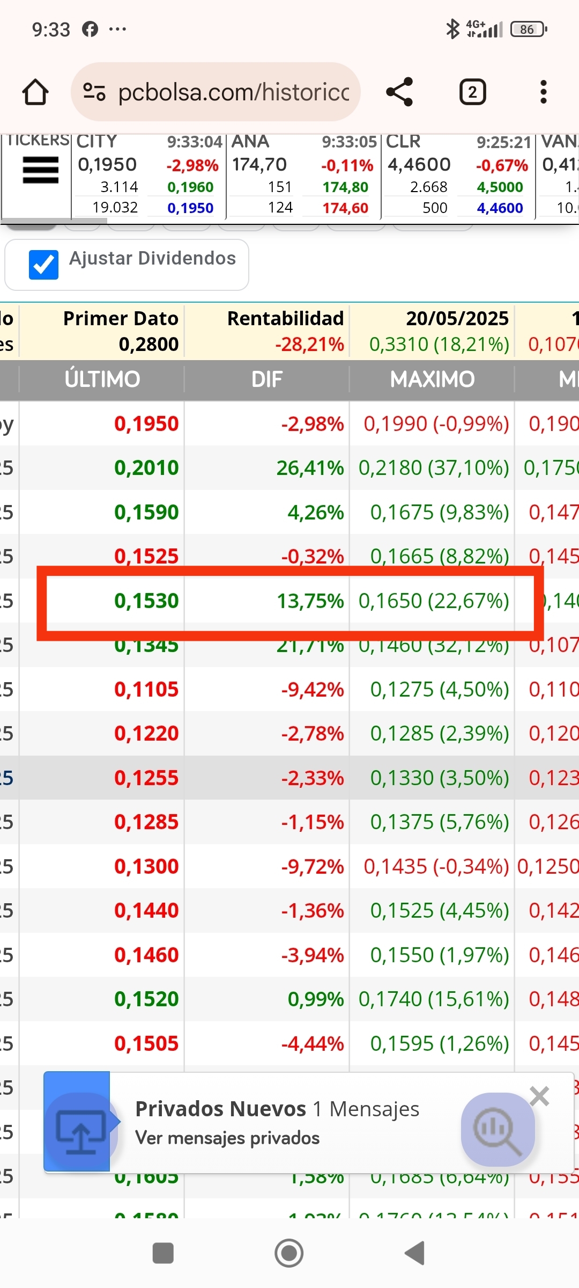Open the site info icon in address bar

pos(94,92)
